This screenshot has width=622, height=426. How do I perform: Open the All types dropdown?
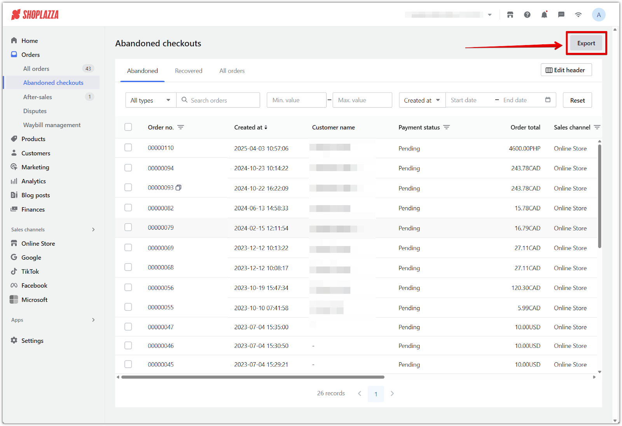[151, 100]
